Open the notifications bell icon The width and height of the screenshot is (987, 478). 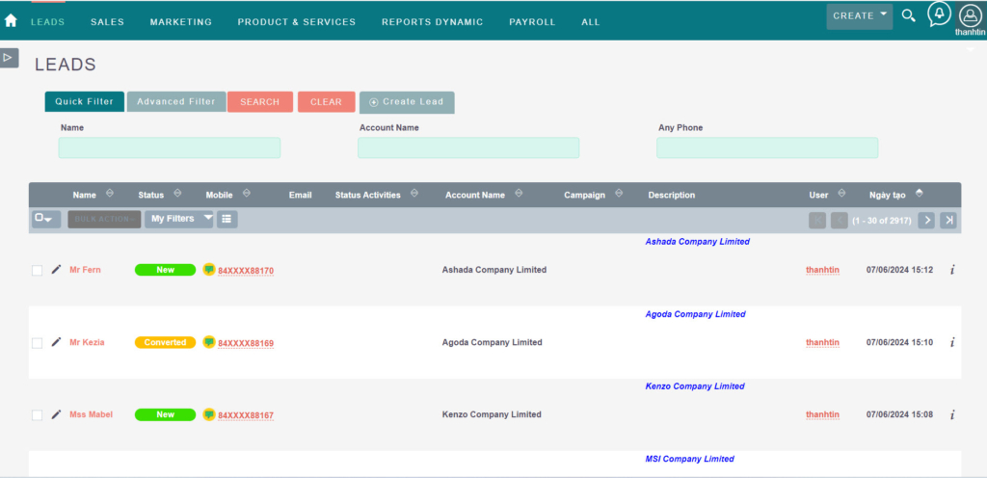[x=938, y=14]
